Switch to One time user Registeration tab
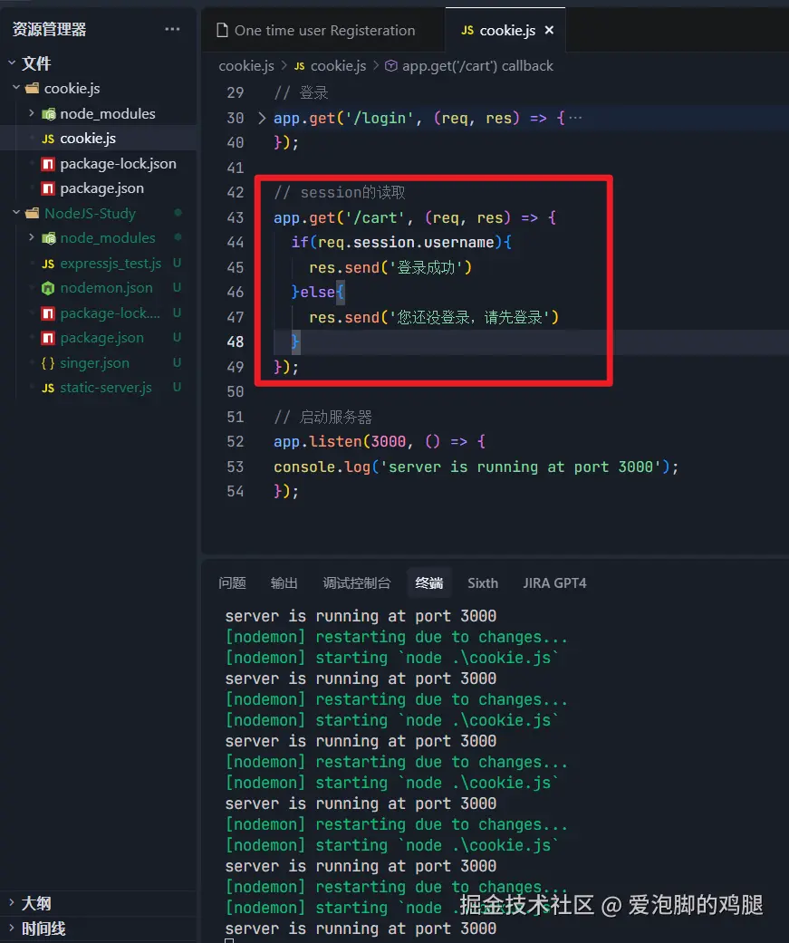Screen dimensions: 789x943 323,30
